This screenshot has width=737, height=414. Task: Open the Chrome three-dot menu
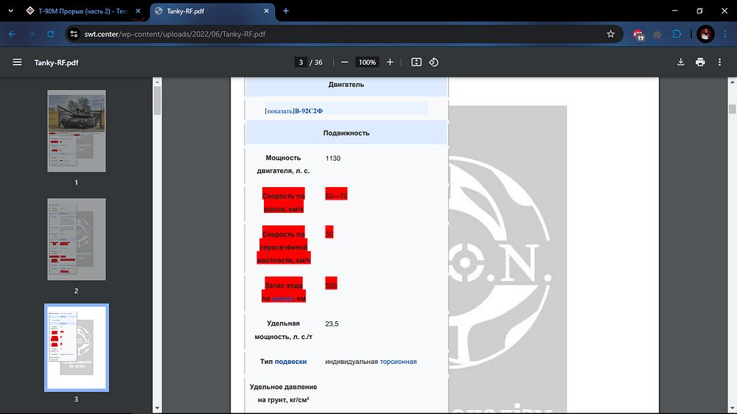[726, 35]
